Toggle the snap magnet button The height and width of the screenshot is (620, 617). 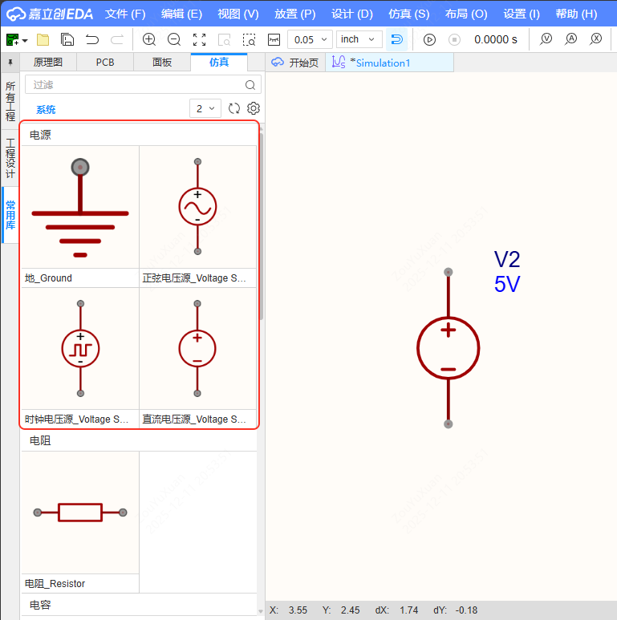(396, 39)
